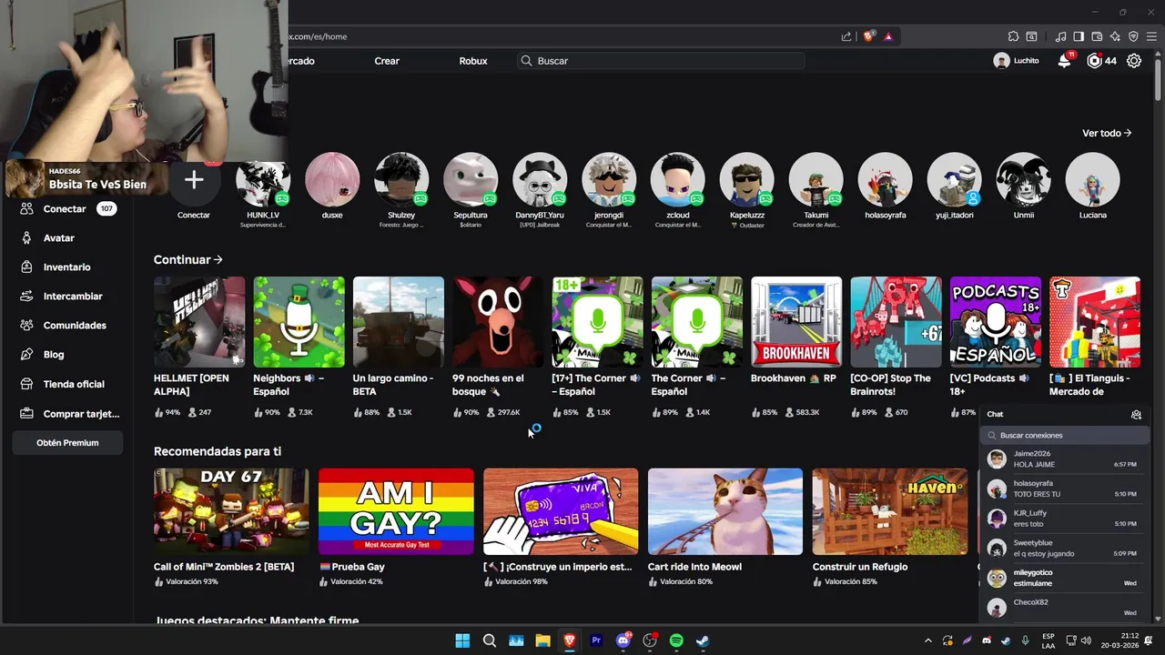Image resolution: width=1165 pixels, height=655 pixels.
Task: Open the OBS Studio taskbar icon
Action: click(x=650, y=640)
